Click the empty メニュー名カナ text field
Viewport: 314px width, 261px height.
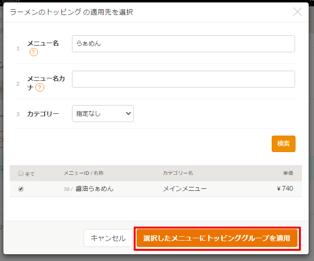[x=183, y=79]
